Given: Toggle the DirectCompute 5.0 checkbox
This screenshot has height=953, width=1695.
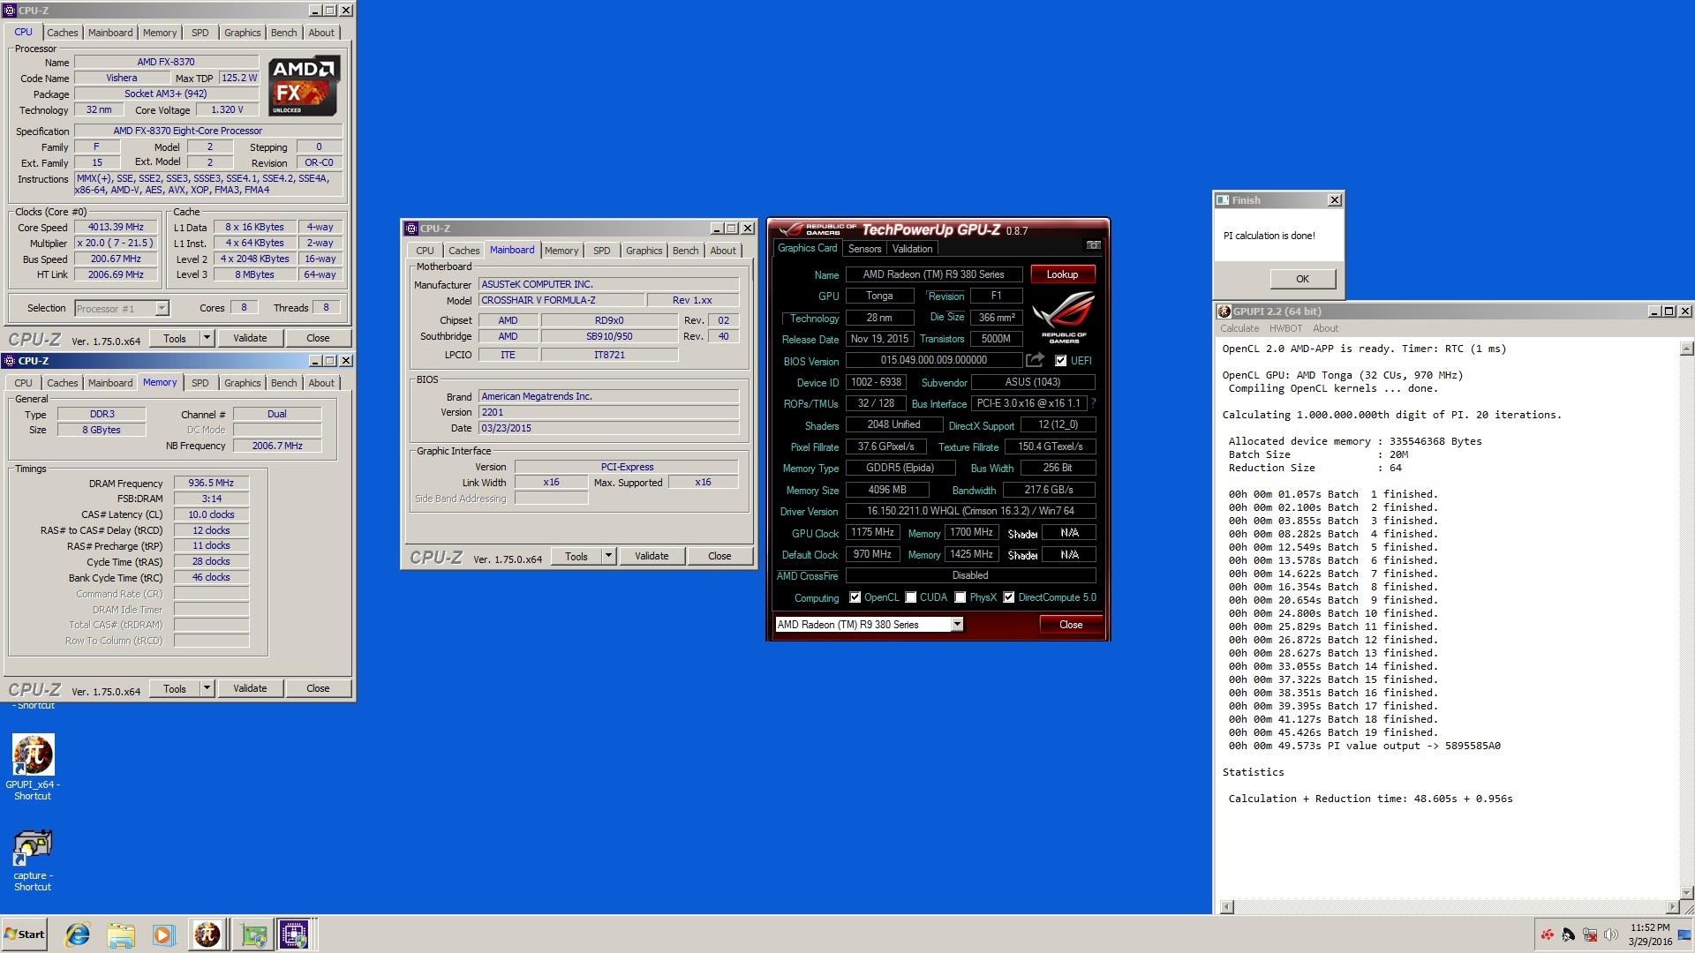Looking at the screenshot, I should pyautogui.click(x=1008, y=597).
